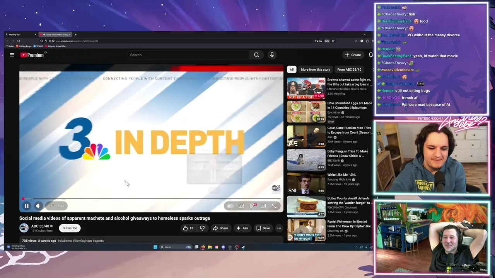Save the video to a playlist
Screen dimensions: 495x278
pyautogui.click(x=263, y=228)
